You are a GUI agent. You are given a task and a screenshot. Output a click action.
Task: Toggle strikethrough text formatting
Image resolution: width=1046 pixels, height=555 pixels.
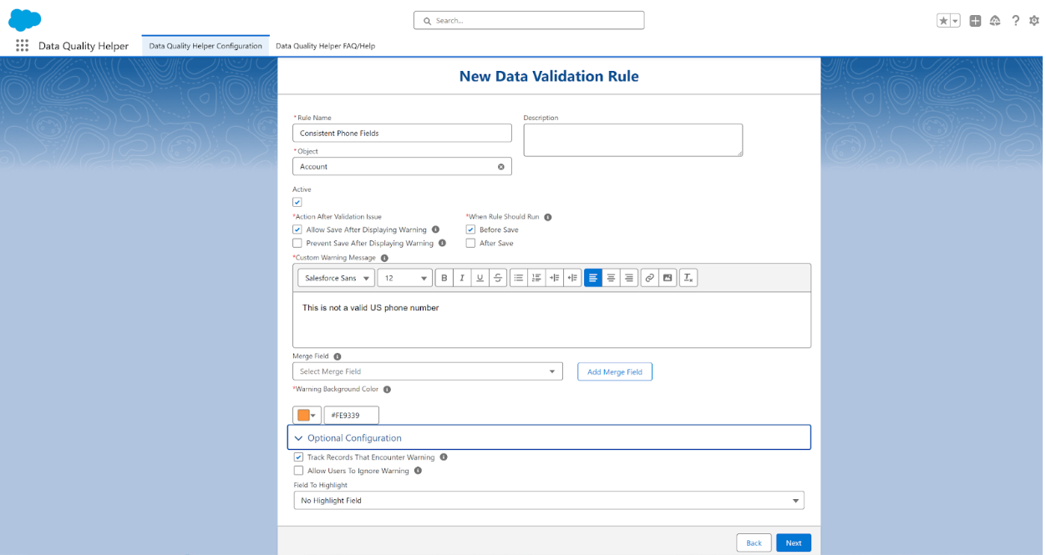point(498,278)
